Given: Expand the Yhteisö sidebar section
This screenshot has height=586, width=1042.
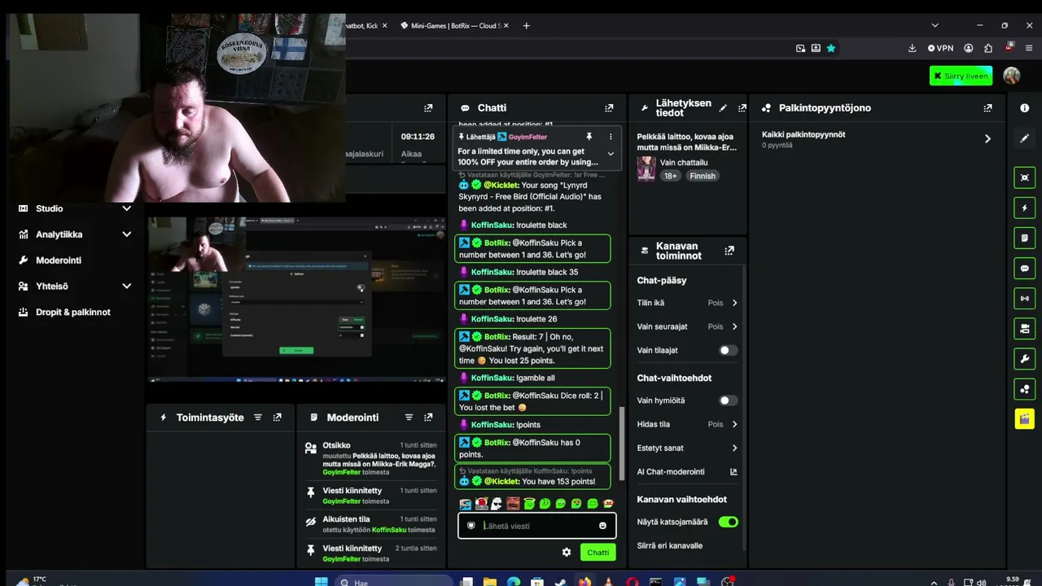Looking at the screenshot, I should click(x=126, y=286).
